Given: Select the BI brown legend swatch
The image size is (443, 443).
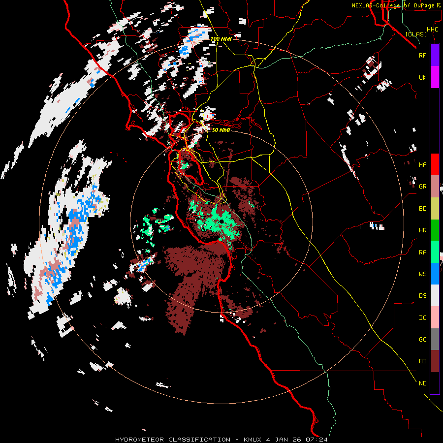Looking at the screenshot, I should click(x=435, y=361).
